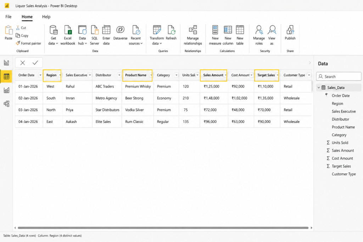This screenshot has height=242, width=363.
Task: Select Product Name field in Data pane
Action: [x=343, y=127]
